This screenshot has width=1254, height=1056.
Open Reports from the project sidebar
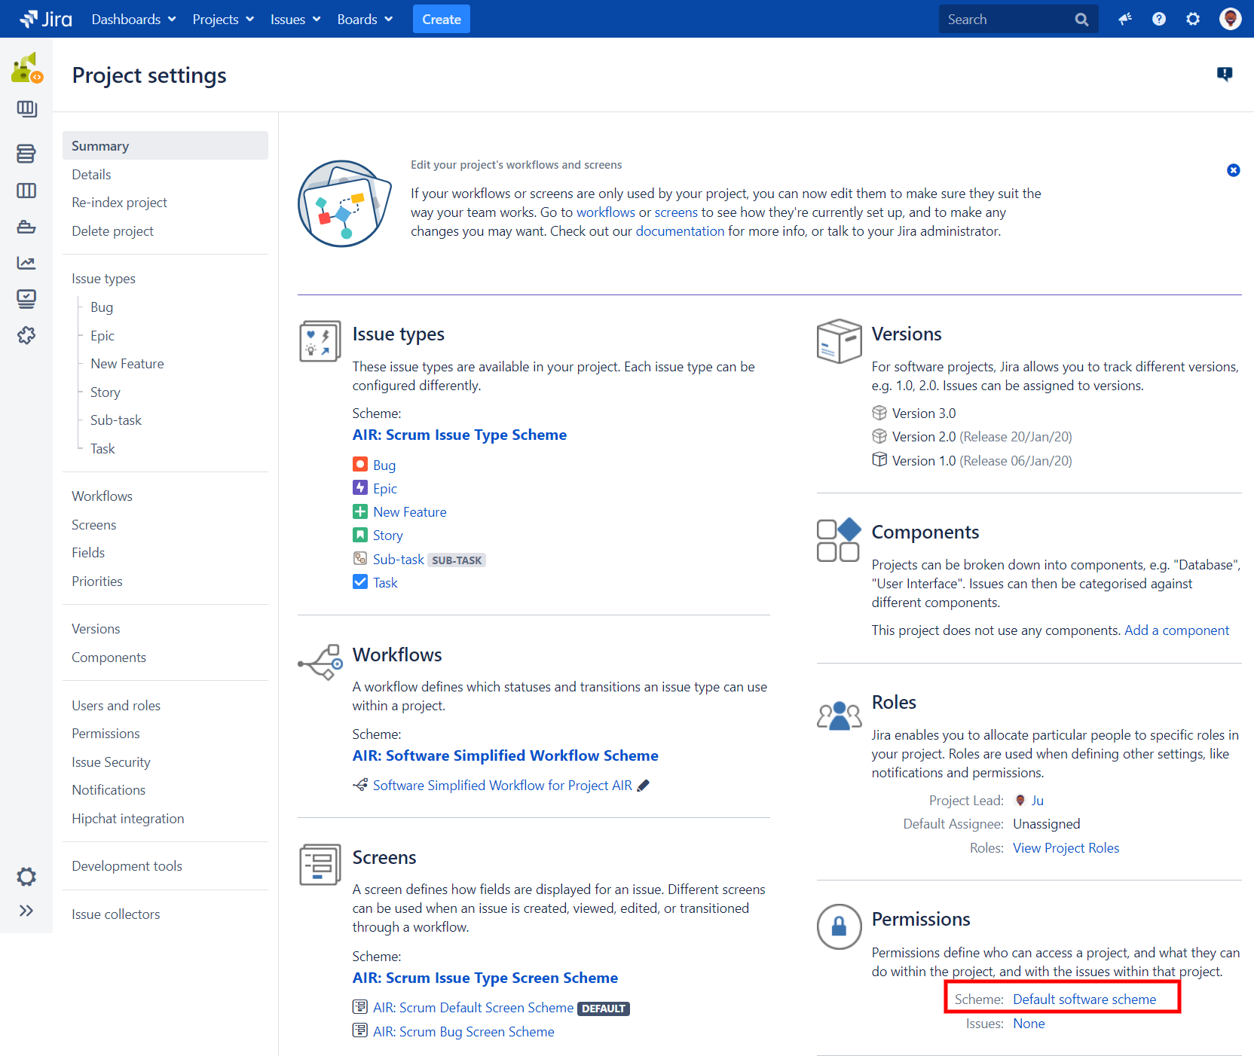[26, 263]
